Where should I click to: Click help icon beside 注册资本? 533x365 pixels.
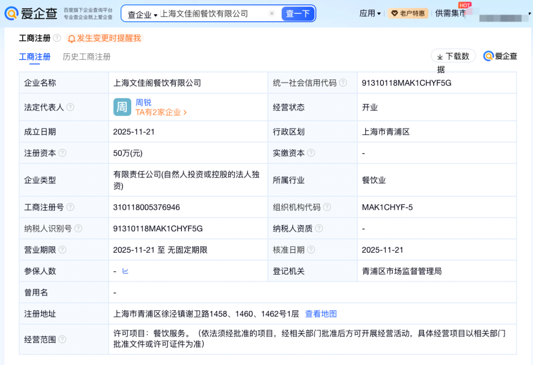pyautogui.click(x=62, y=153)
